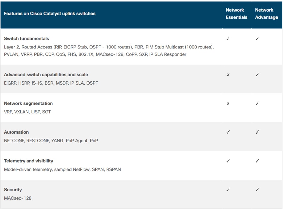
Task: Click the Essentials X mark for Network segmentation
Action: pyautogui.click(x=228, y=103)
